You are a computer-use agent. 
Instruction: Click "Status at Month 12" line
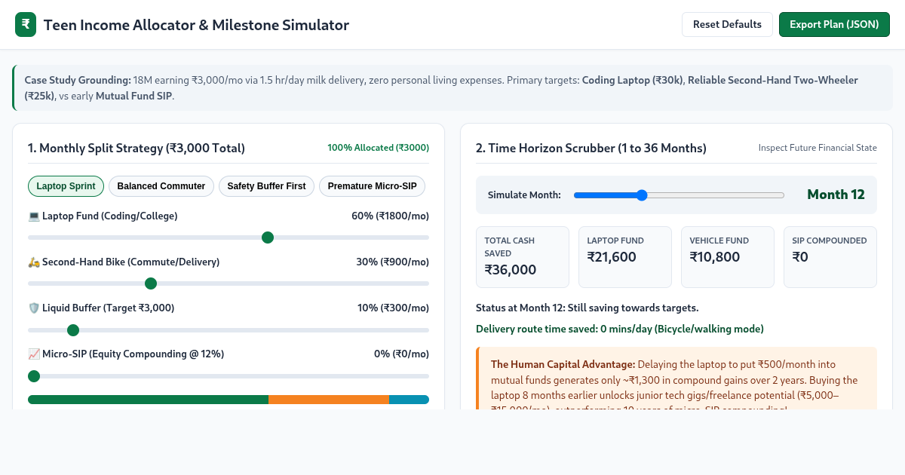pos(587,308)
